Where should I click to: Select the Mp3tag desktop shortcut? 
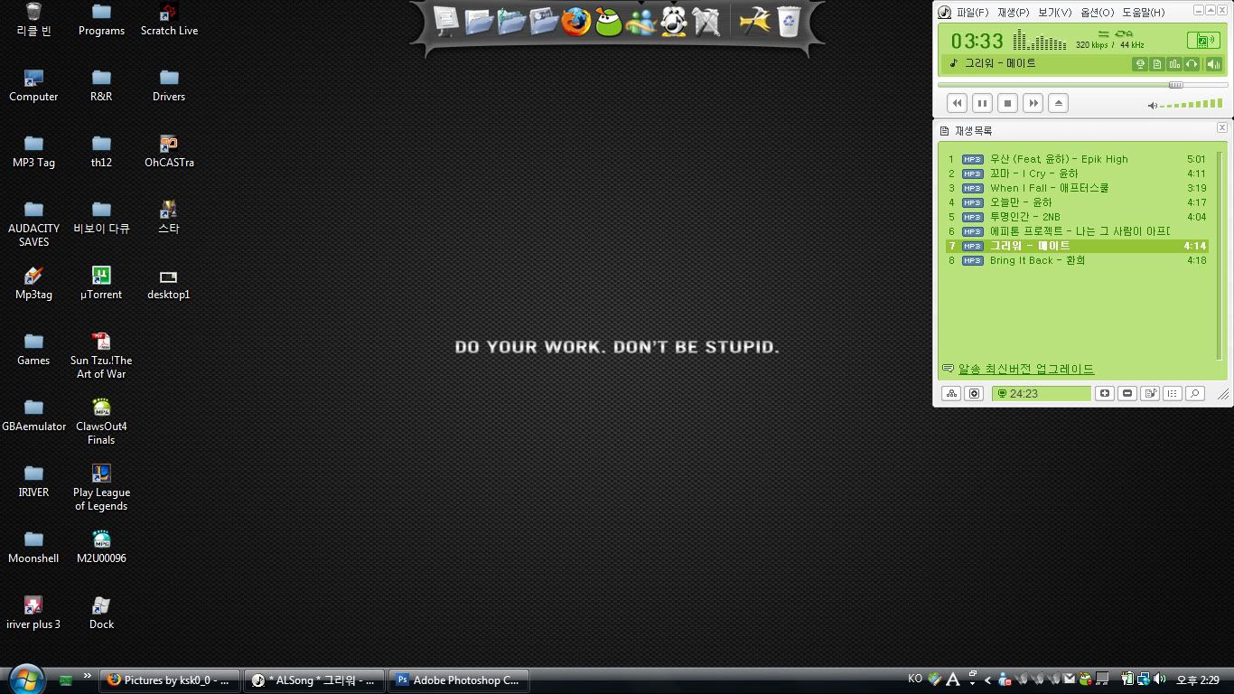point(33,282)
